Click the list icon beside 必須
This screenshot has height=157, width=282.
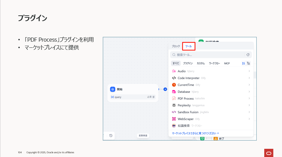(154, 97)
